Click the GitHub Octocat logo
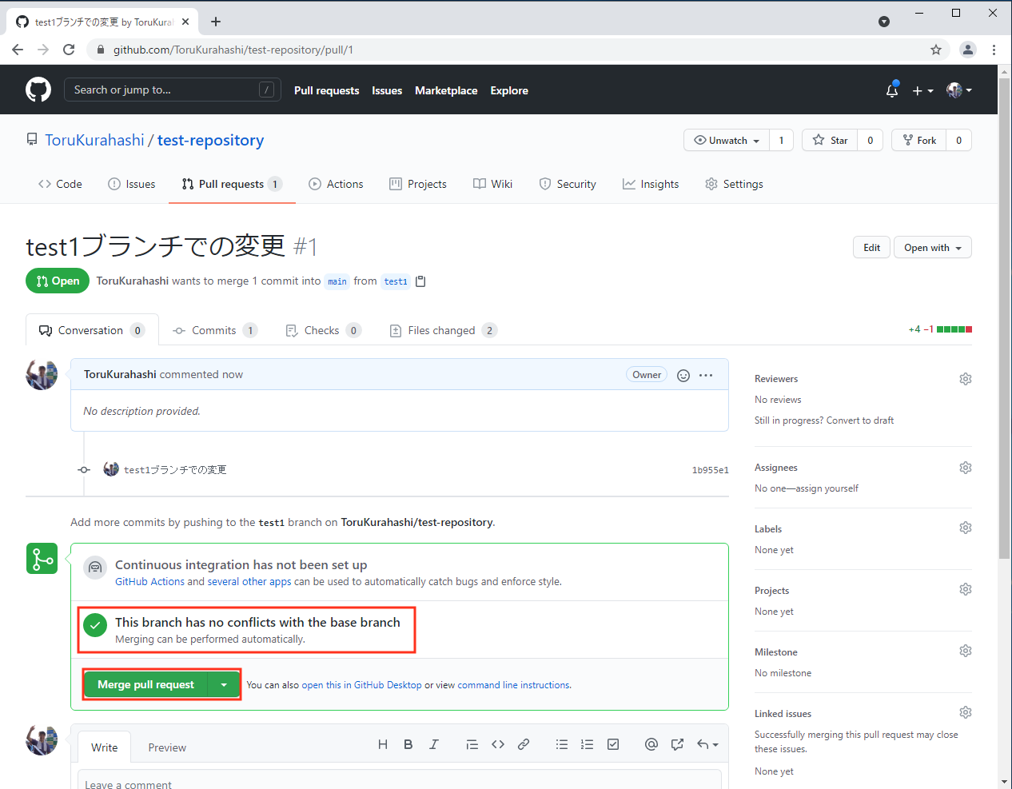Screen dimensions: 1012x789 click(x=38, y=90)
